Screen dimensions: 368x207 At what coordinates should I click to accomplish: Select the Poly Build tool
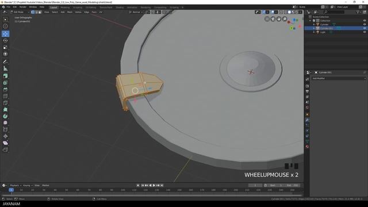[x=5, y=110]
